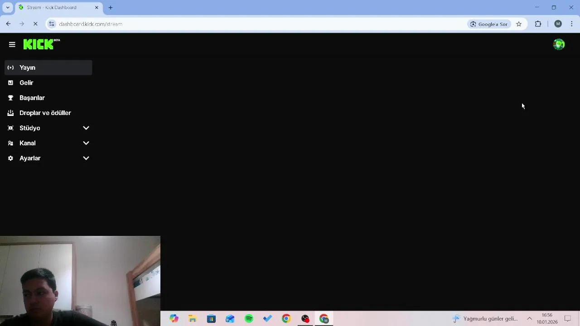Click the Yayın broadcast icon

click(x=10, y=67)
